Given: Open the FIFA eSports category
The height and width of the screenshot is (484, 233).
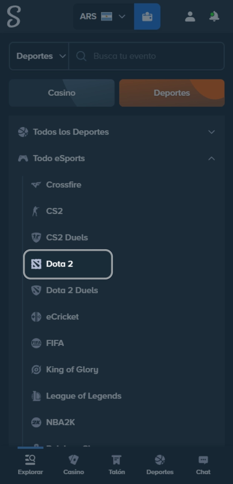Looking at the screenshot, I should tap(55, 343).
